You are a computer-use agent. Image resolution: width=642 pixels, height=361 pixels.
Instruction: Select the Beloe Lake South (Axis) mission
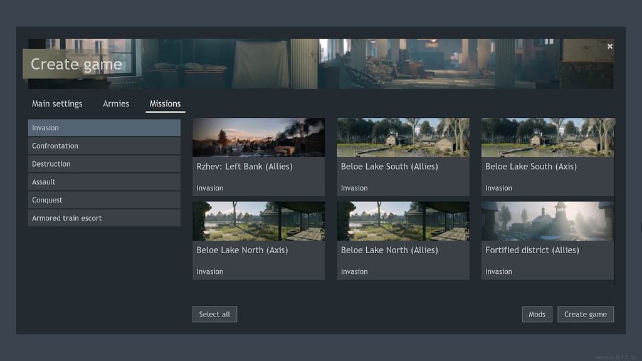547,157
